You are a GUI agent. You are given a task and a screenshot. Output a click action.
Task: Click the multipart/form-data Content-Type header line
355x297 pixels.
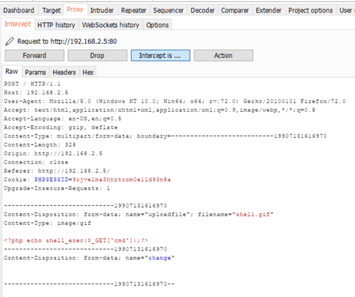(165, 136)
